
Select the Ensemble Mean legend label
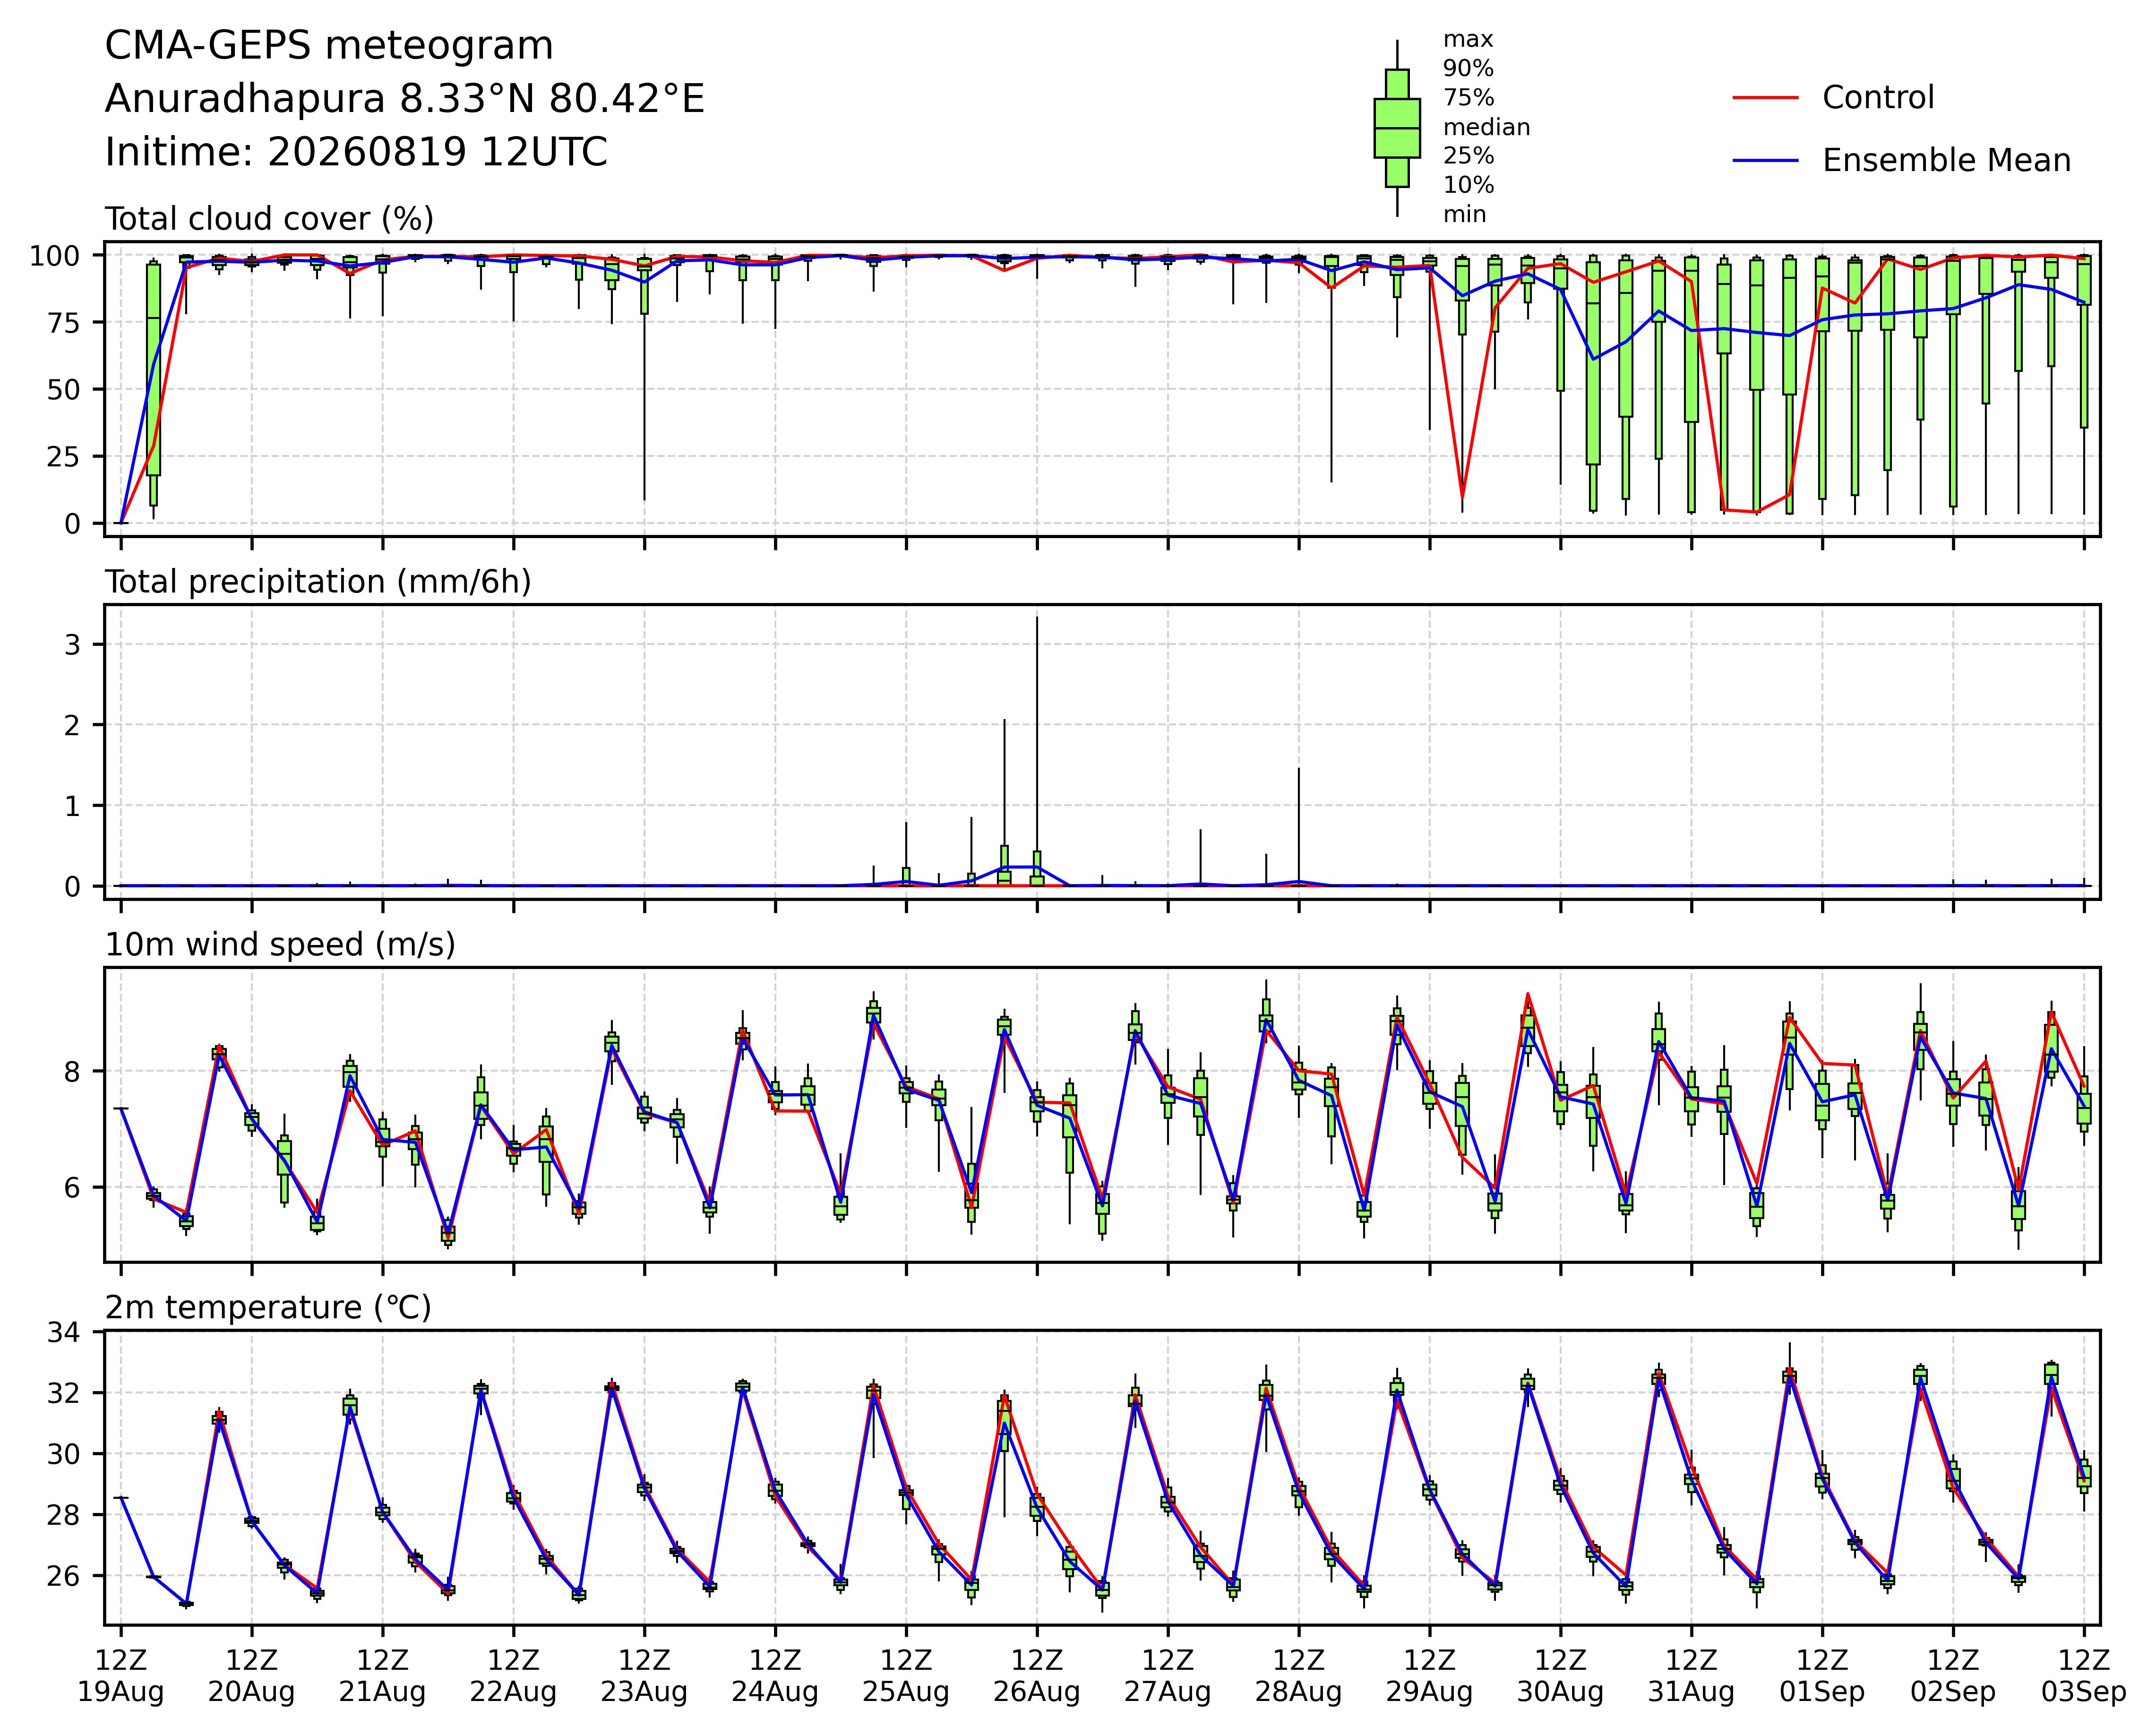[x=1946, y=161]
